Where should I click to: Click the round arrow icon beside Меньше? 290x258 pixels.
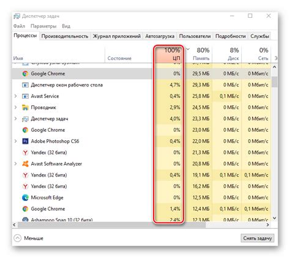point(17,238)
